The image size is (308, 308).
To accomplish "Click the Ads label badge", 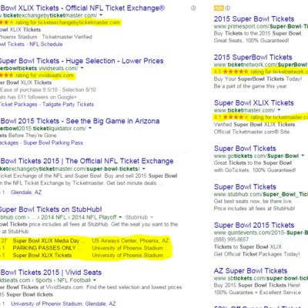I will [x=219, y=8].
